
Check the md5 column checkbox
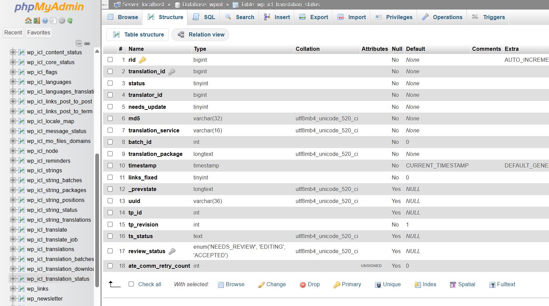coord(110,118)
